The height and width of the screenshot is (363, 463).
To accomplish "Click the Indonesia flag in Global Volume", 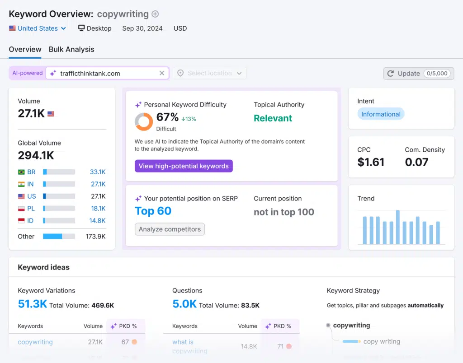I will coord(21,221).
